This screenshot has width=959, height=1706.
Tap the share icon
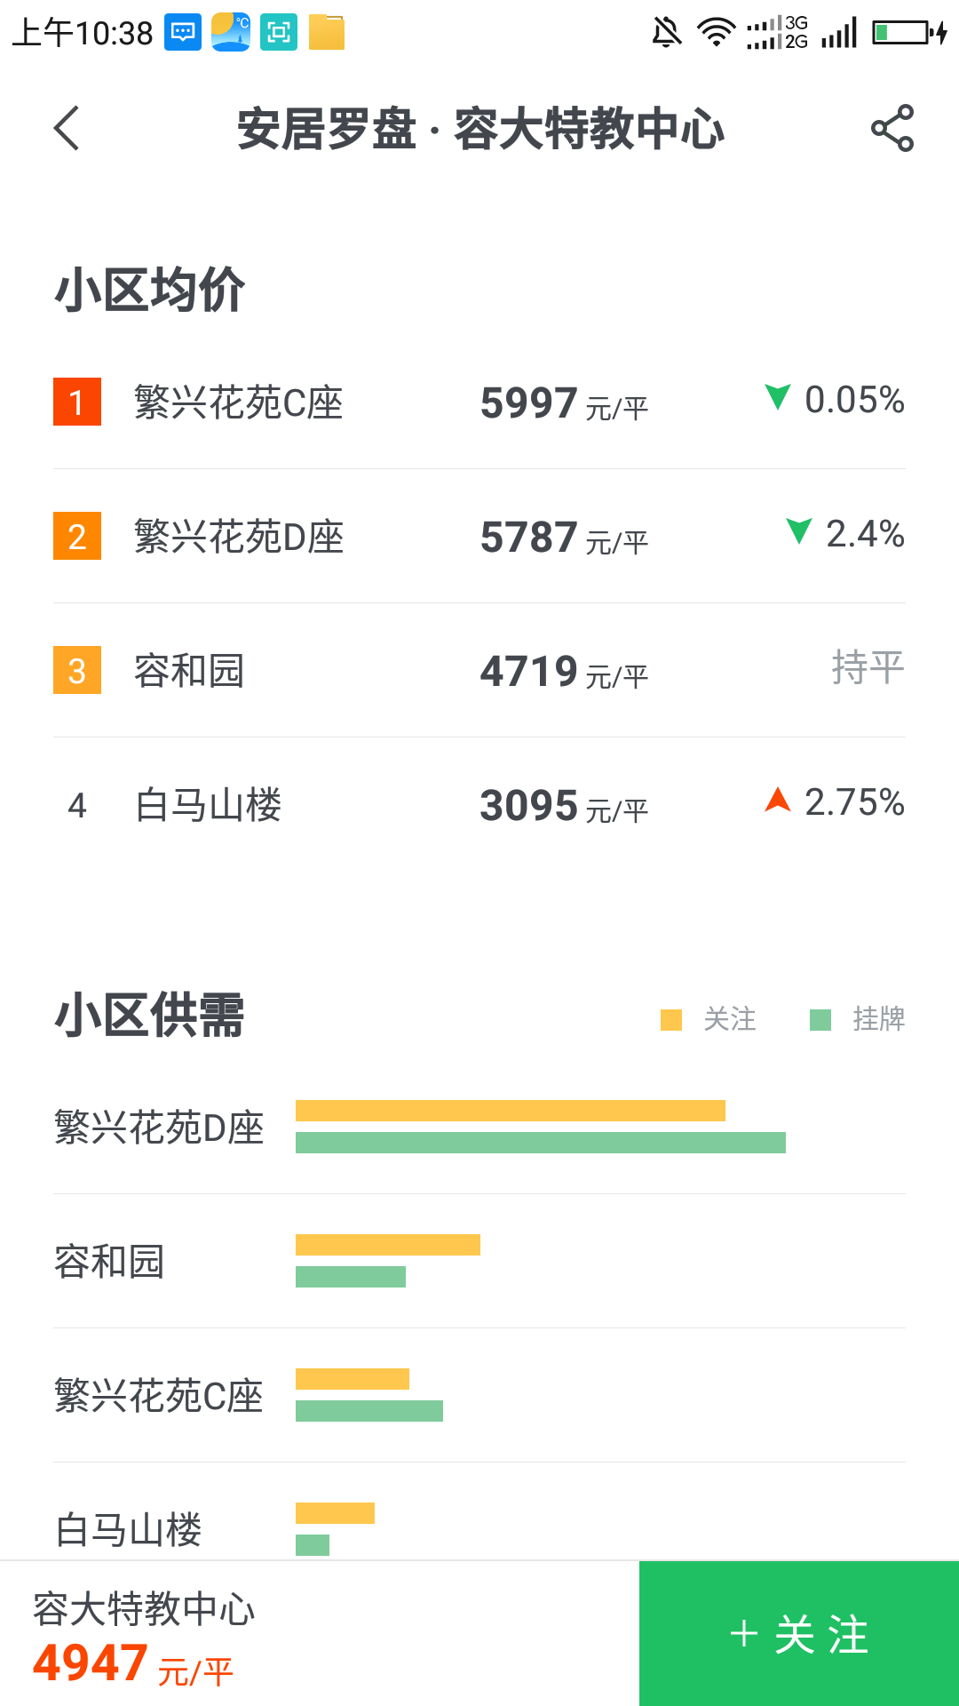pyautogui.click(x=892, y=128)
